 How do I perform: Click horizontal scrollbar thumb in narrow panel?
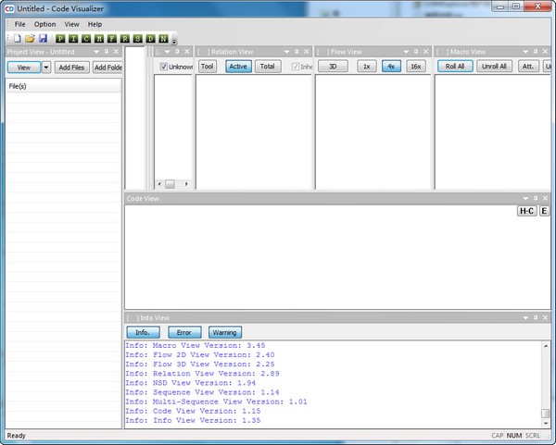point(170,184)
